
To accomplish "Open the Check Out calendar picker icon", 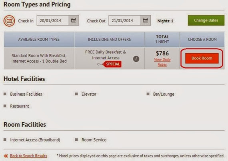I will click(x=146, y=20).
